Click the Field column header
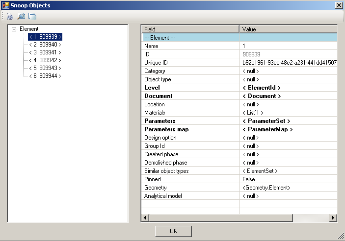The height and width of the screenshot is (241, 345). pos(190,29)
